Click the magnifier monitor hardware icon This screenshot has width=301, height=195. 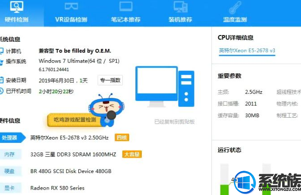(x=17, y=7)
